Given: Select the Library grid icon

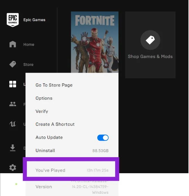Looking at the screenshot, I should click(13, 84).
